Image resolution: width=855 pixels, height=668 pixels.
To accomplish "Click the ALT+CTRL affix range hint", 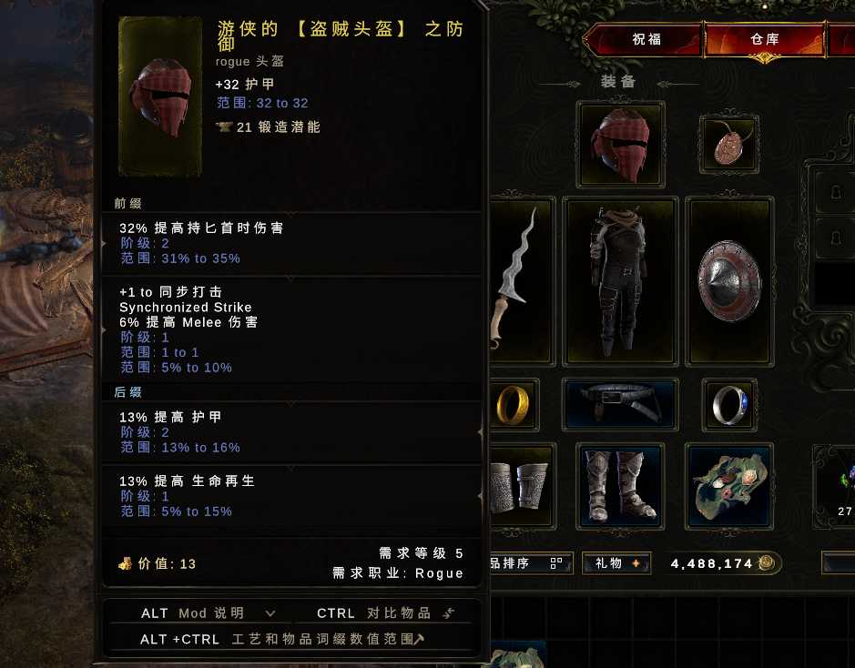I will point(282,639).
